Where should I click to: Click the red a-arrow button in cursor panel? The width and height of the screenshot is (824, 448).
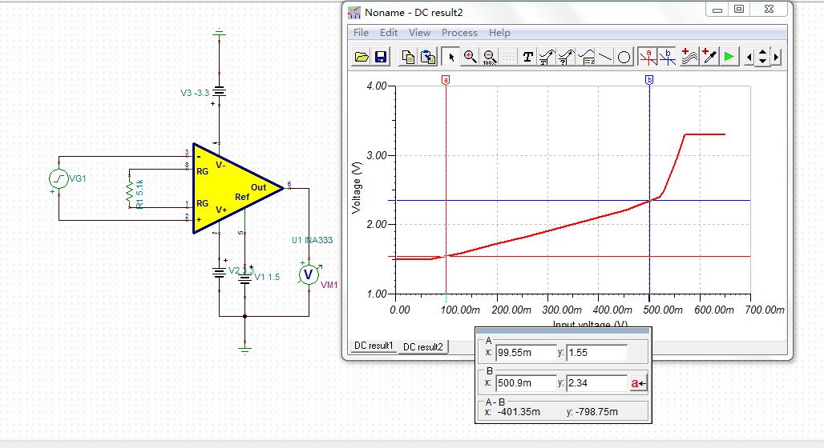coord(639,383)
